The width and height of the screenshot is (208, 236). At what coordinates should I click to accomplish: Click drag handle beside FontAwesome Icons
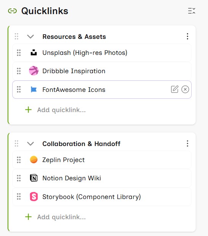[19, 89]
